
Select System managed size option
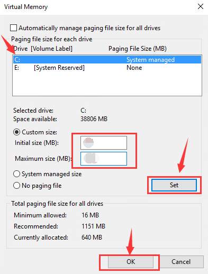click(16, 174)
